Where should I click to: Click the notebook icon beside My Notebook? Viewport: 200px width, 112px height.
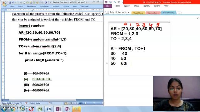pos(107,12)
